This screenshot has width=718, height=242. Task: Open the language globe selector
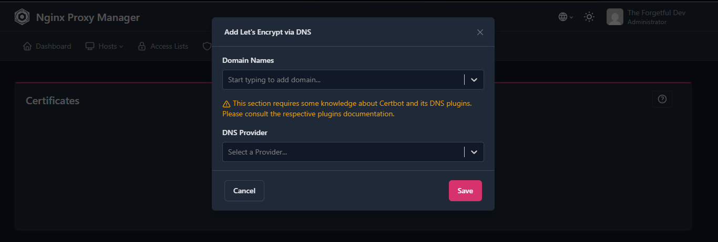click(x=563, y=17)
